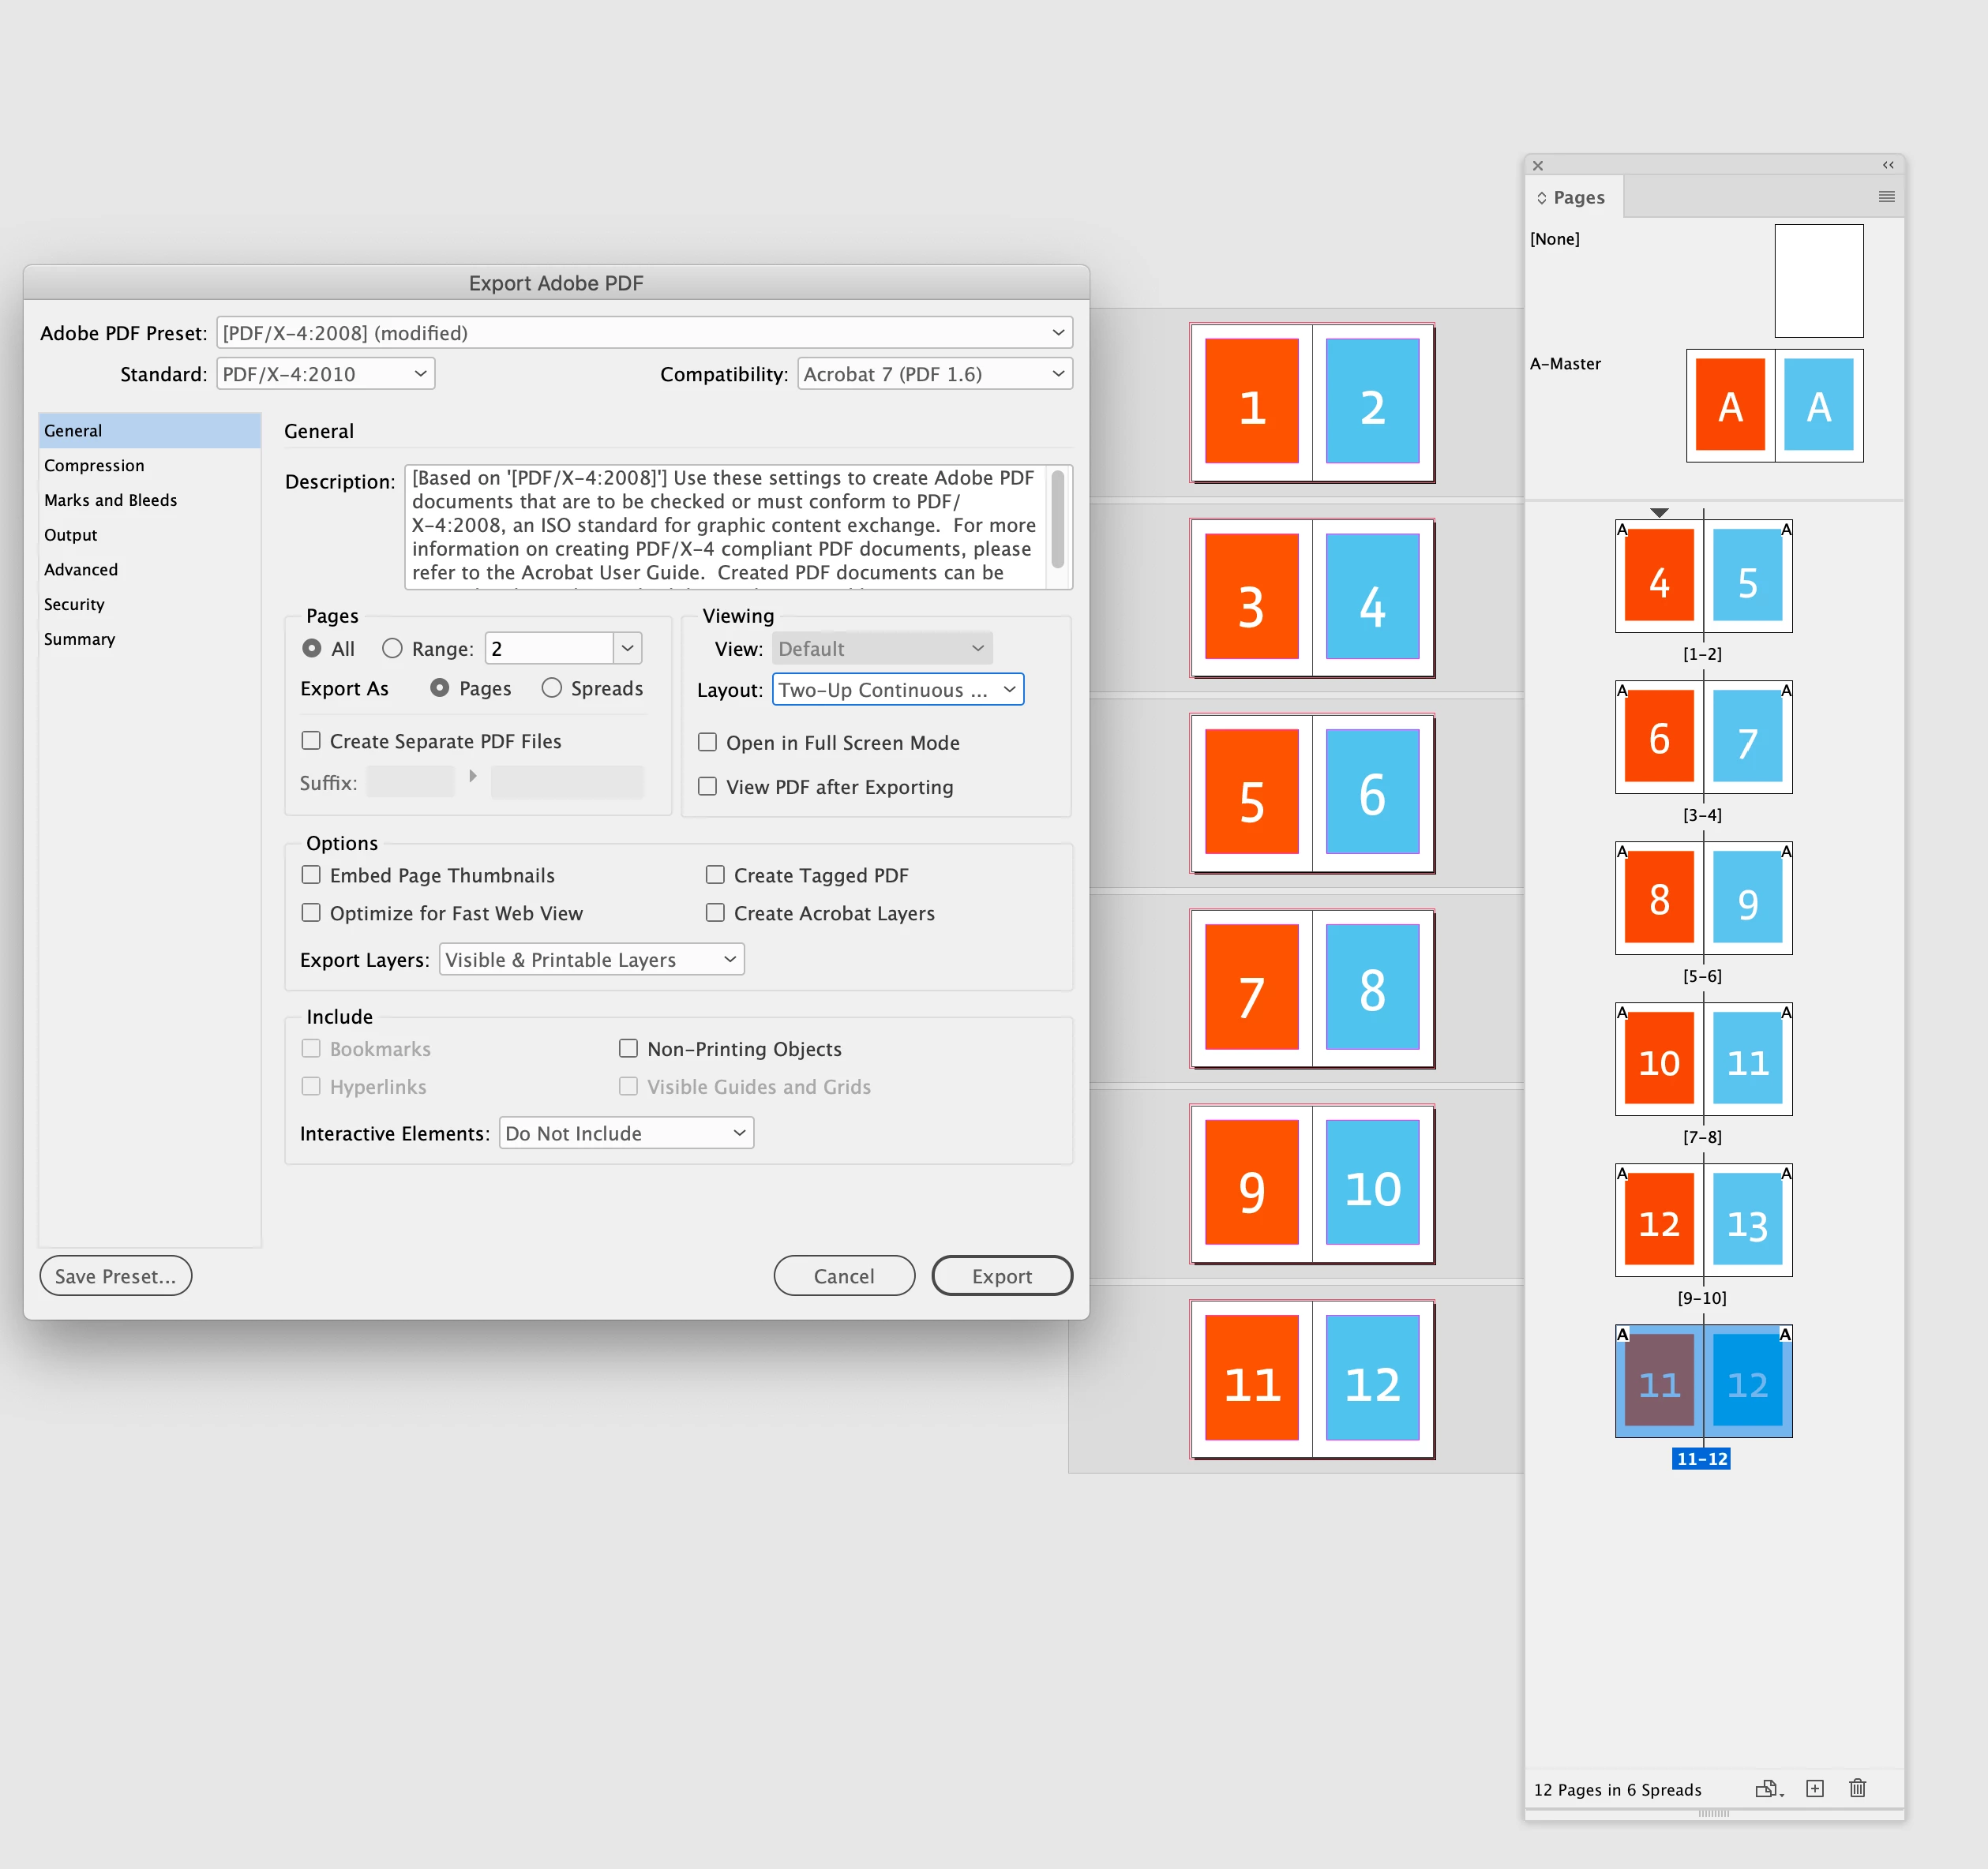Image resolution: width=1988 pixels, height=1869 pixels.
Task: Click the Pages panel menu icon
Action: click(x=1886, y=197)
